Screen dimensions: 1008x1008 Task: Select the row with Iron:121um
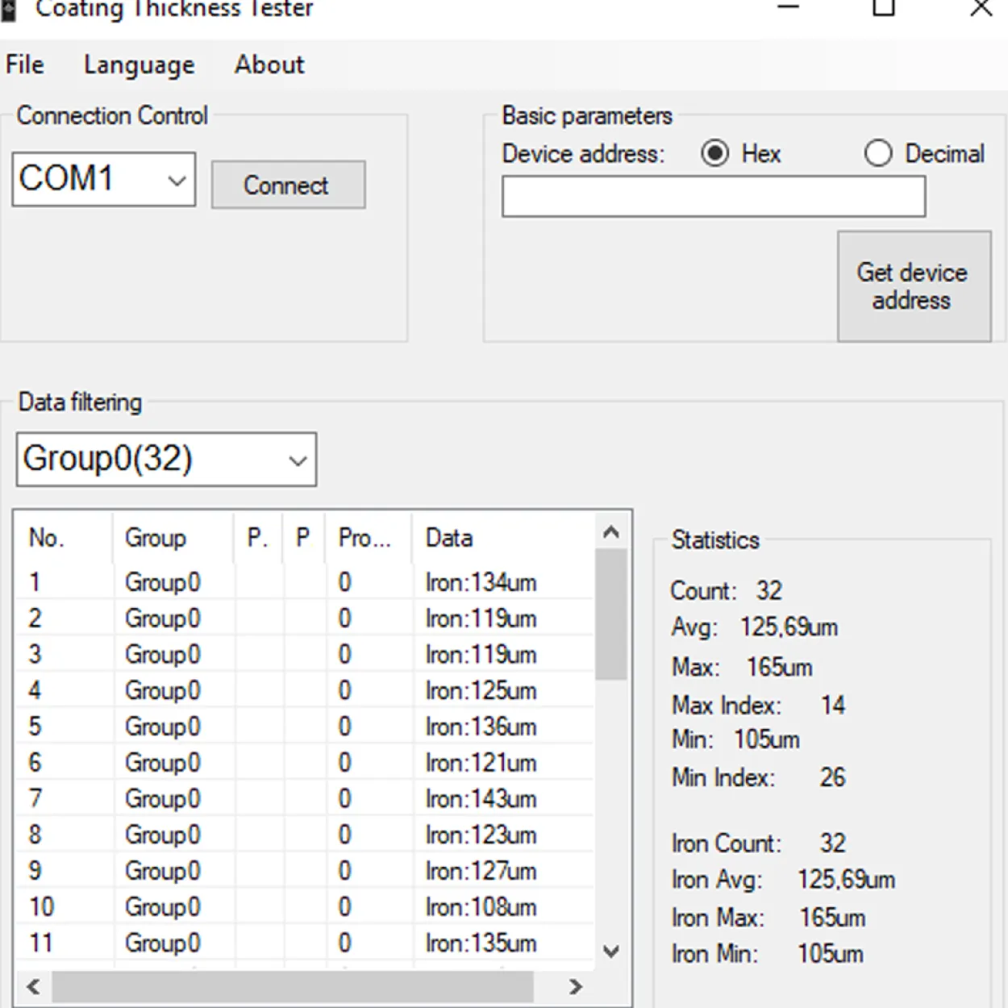tap(305, 763)
